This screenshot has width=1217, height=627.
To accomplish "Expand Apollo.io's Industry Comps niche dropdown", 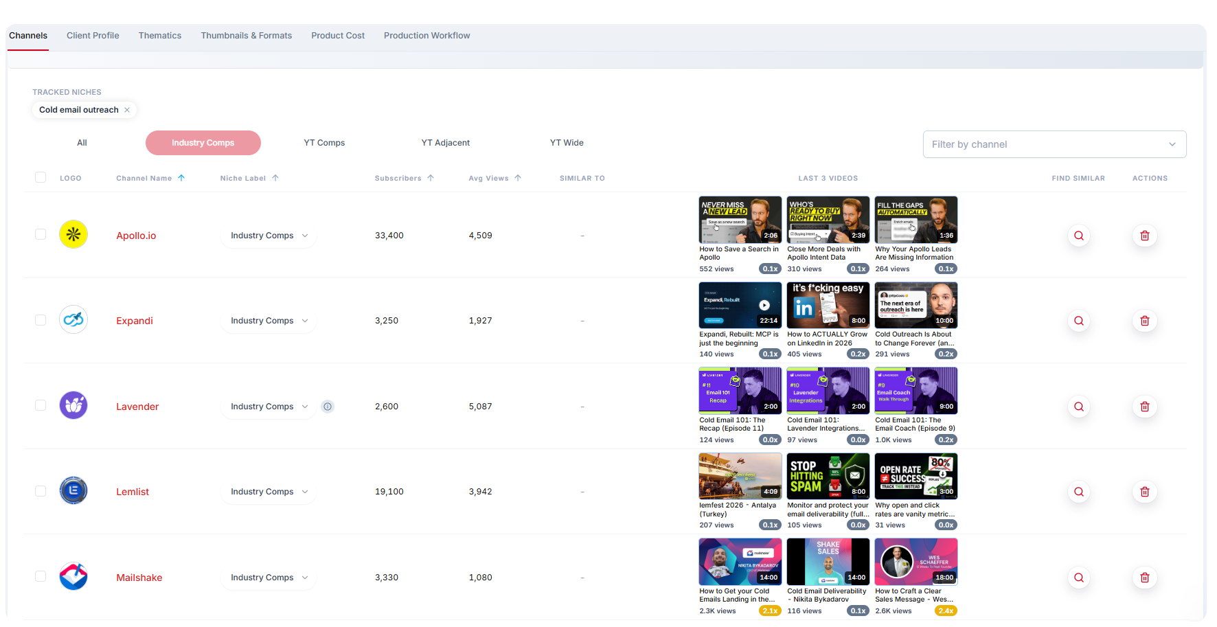I will pyautogui.click(x=269, y=236).
